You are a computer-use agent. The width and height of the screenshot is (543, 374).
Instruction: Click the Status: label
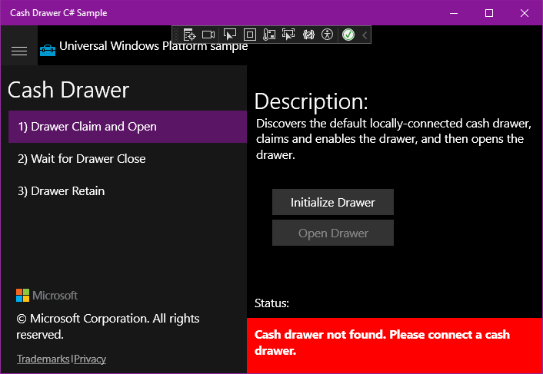[271, 303]
